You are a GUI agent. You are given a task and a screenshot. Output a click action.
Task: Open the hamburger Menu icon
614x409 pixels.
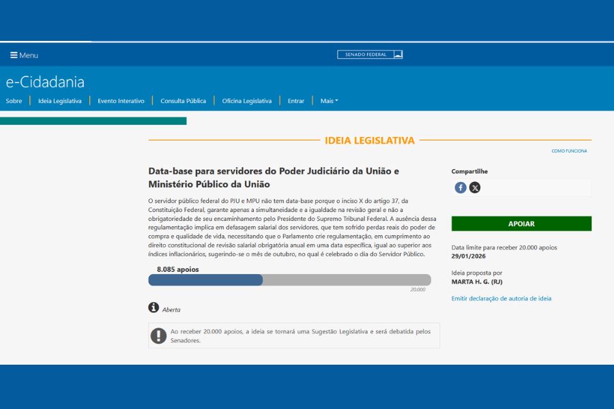click(x=14, y=55)
